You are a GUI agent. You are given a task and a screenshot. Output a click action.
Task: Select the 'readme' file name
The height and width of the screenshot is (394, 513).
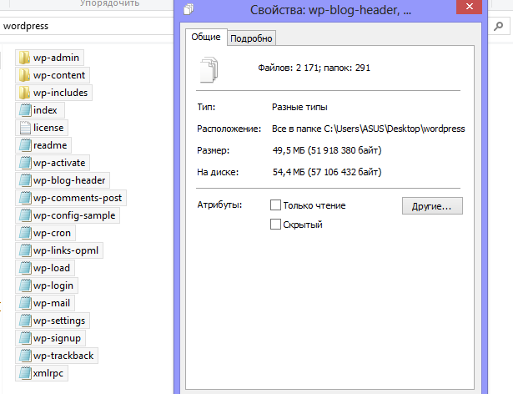tap(50, 145)
